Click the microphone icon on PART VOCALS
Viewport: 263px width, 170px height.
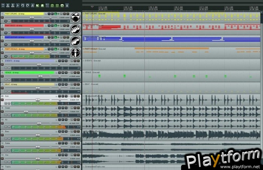click(76, 53)
